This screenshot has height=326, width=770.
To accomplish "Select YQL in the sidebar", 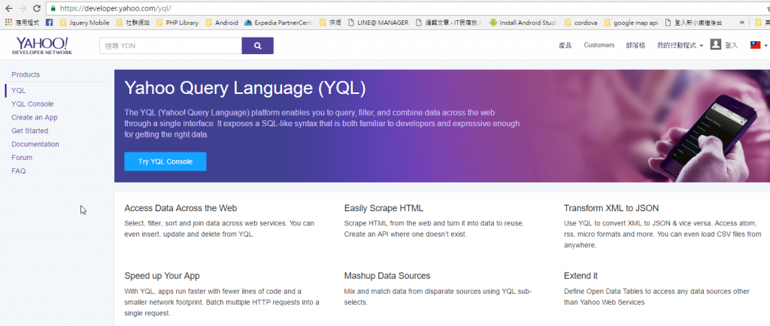I will (x=18, y=91).
